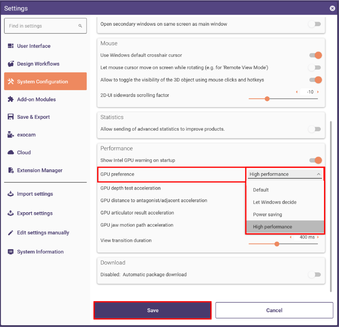Click GPU distance to antagonist/adjacent acceleration label

(154, 200)
